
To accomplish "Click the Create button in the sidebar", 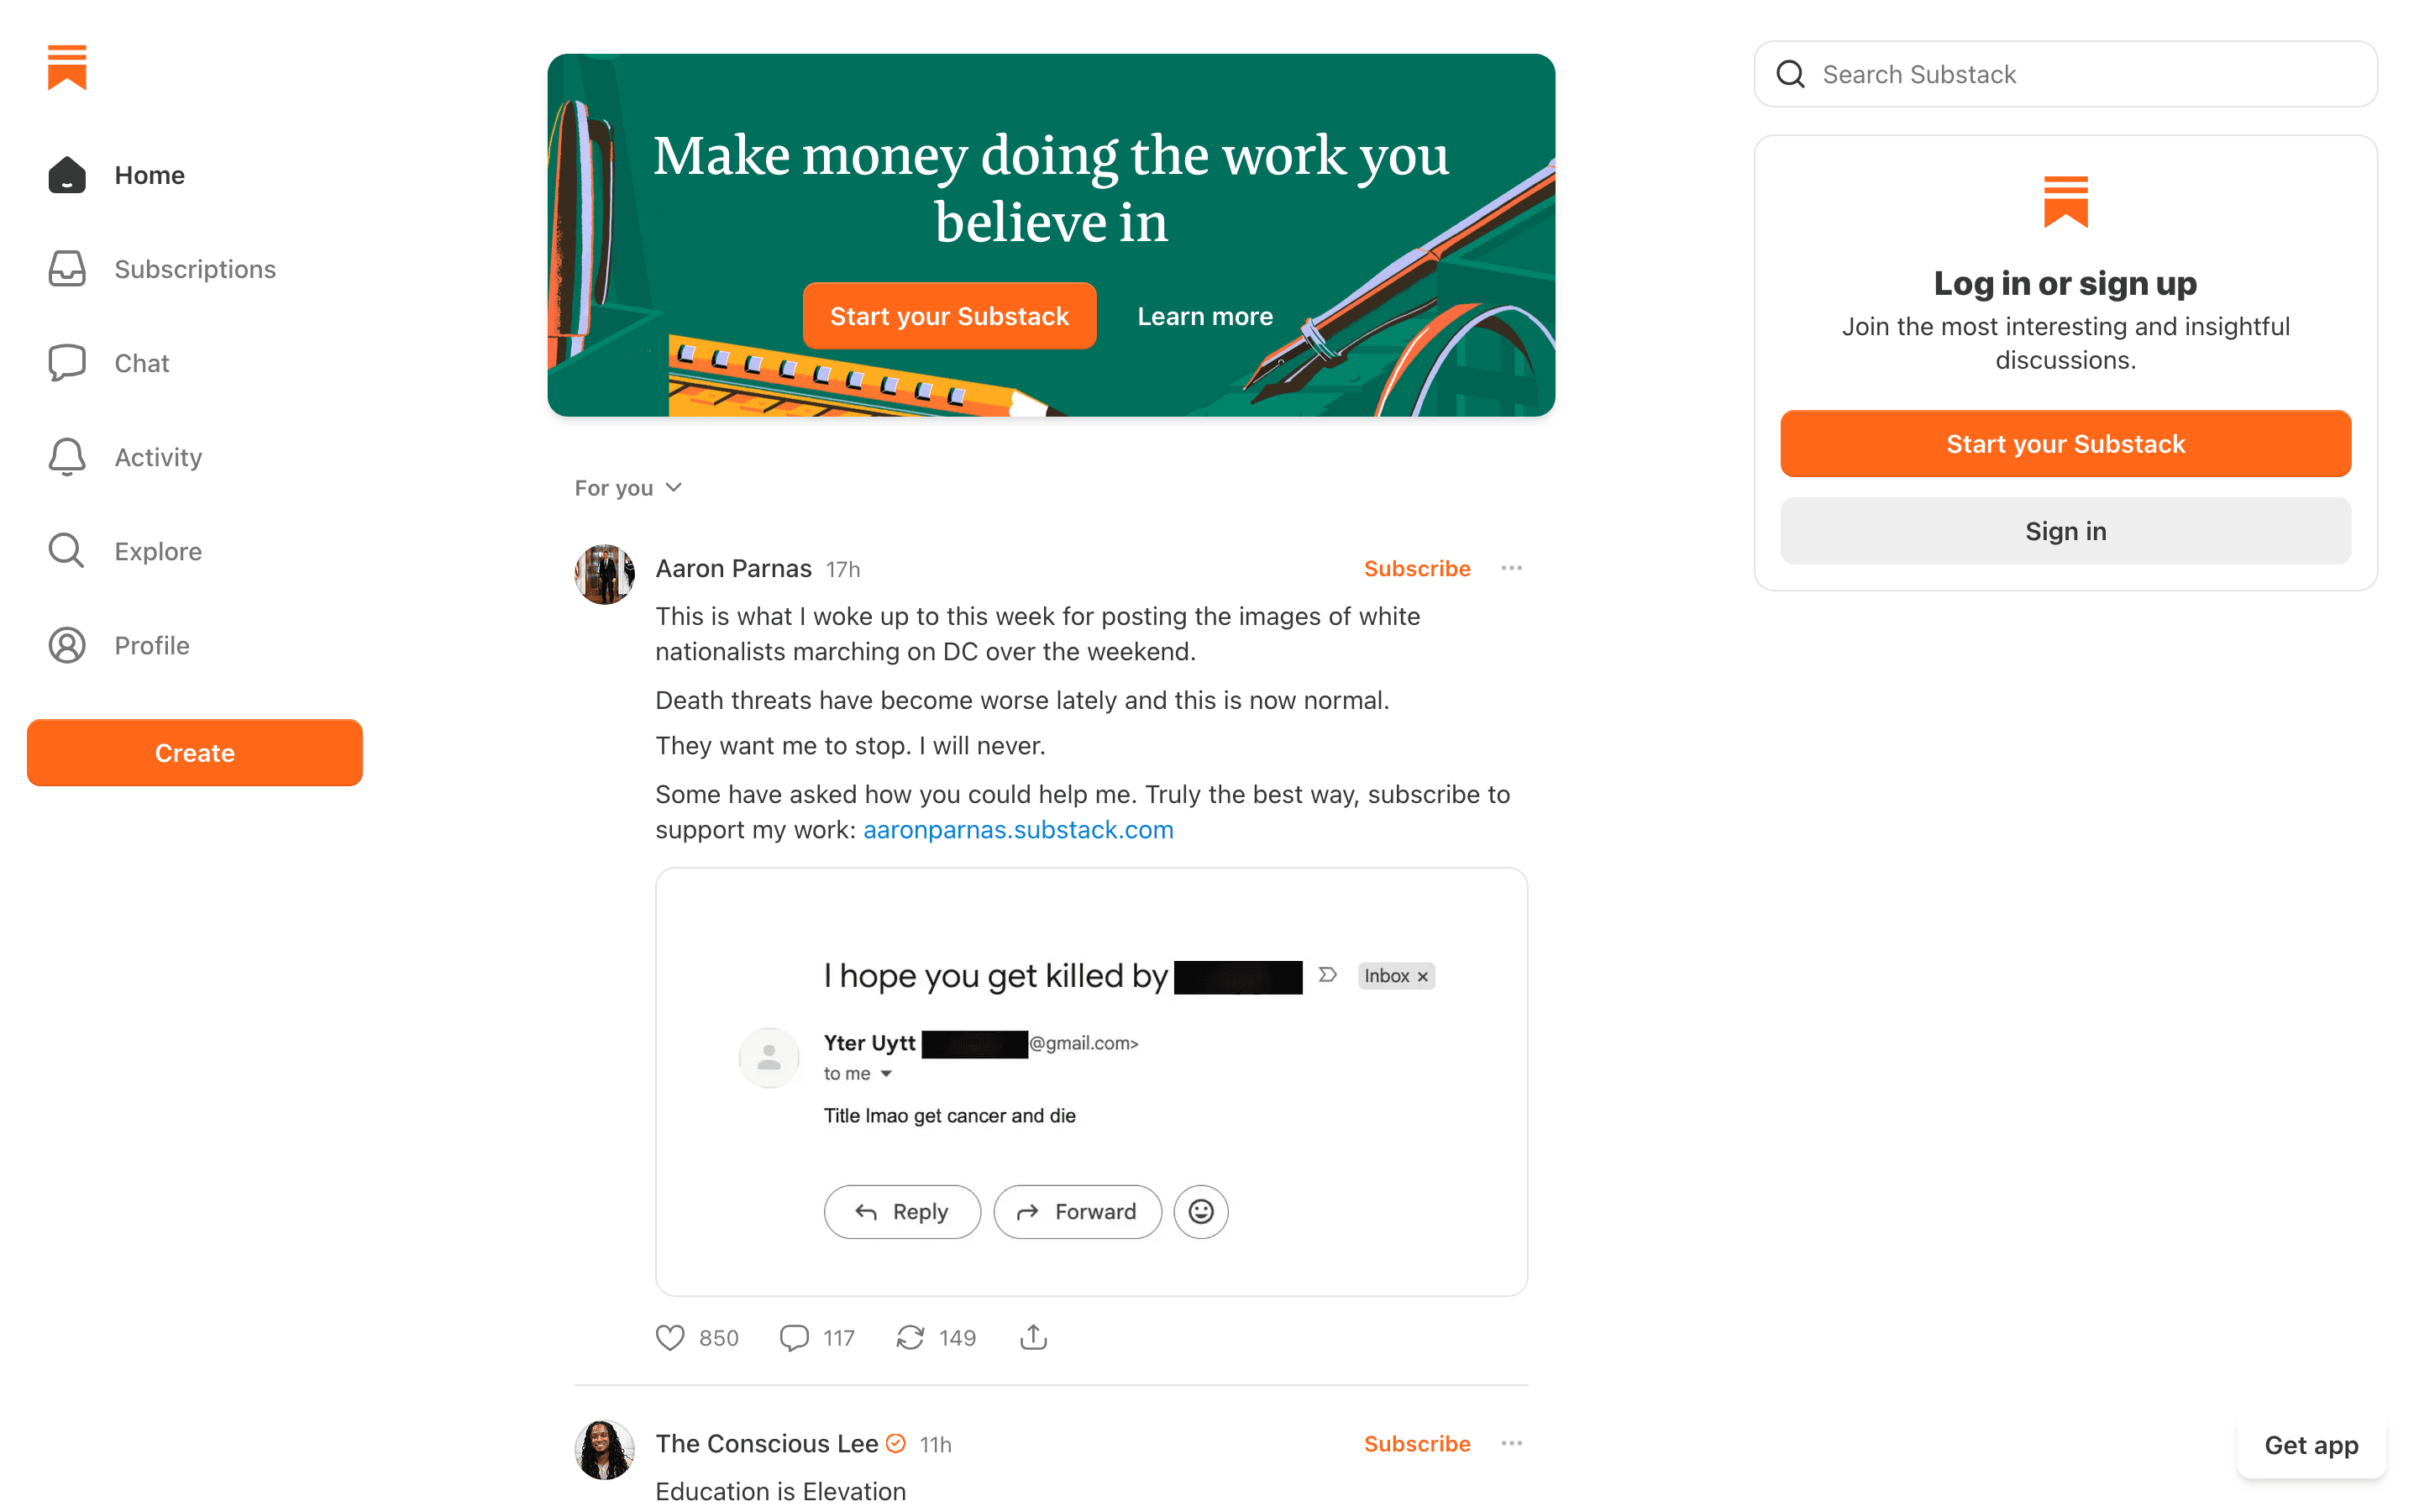I will [x=195, y=752].
